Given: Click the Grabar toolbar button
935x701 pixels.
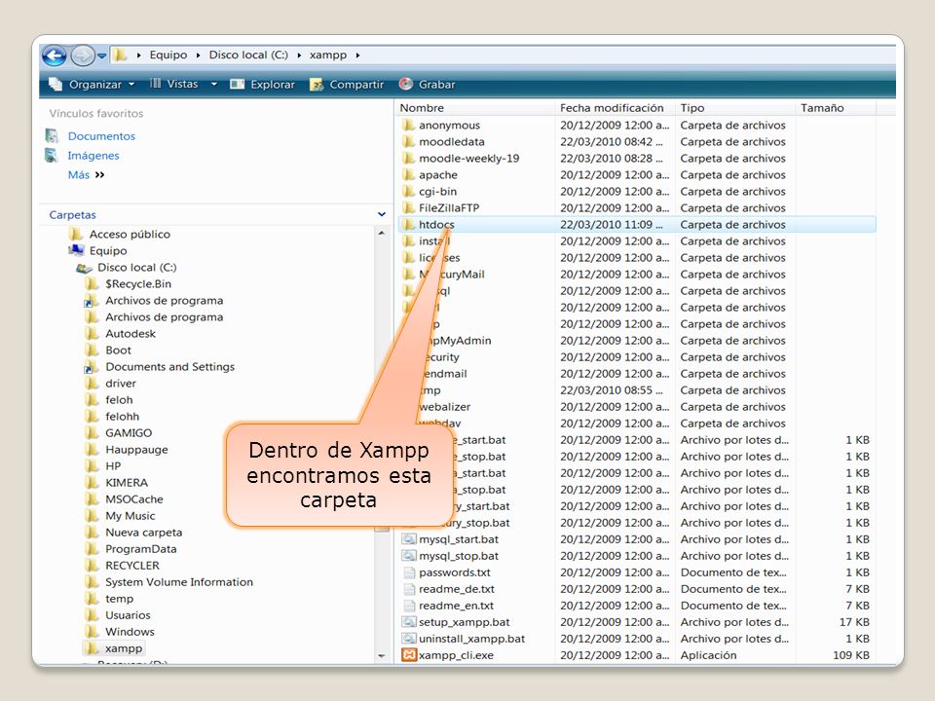Looking at the screenshot, I should click(x=427, y=84).
